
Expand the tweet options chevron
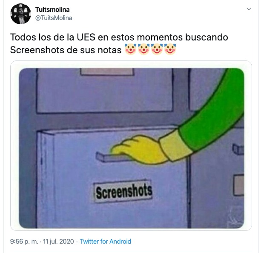249,9
